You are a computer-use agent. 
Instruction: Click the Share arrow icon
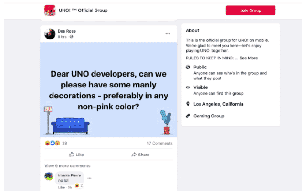click(x=134, y=155)
